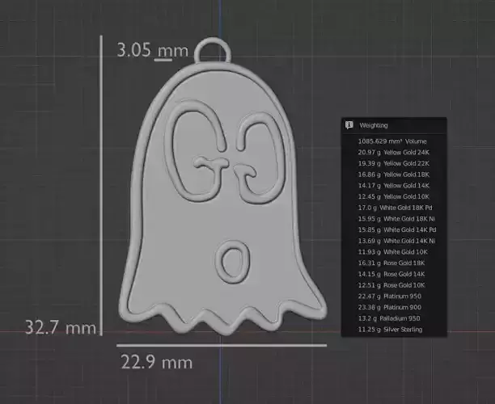
Task: Select the Palladium 950 weight row
Action: [x=389, y=318]
